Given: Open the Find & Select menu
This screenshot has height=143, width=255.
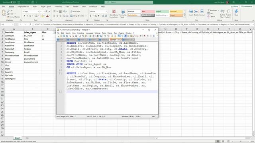Looking at the screenshot, I should coord(228,14).
